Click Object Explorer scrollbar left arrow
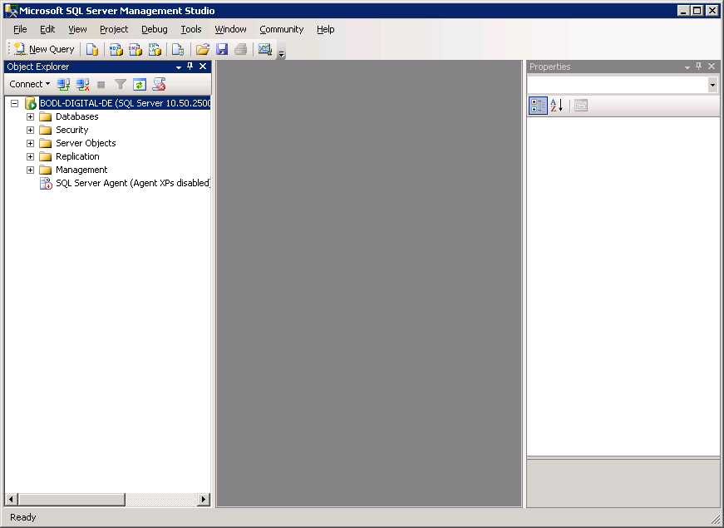Screen dimensions: 724x528 point(12,500)
